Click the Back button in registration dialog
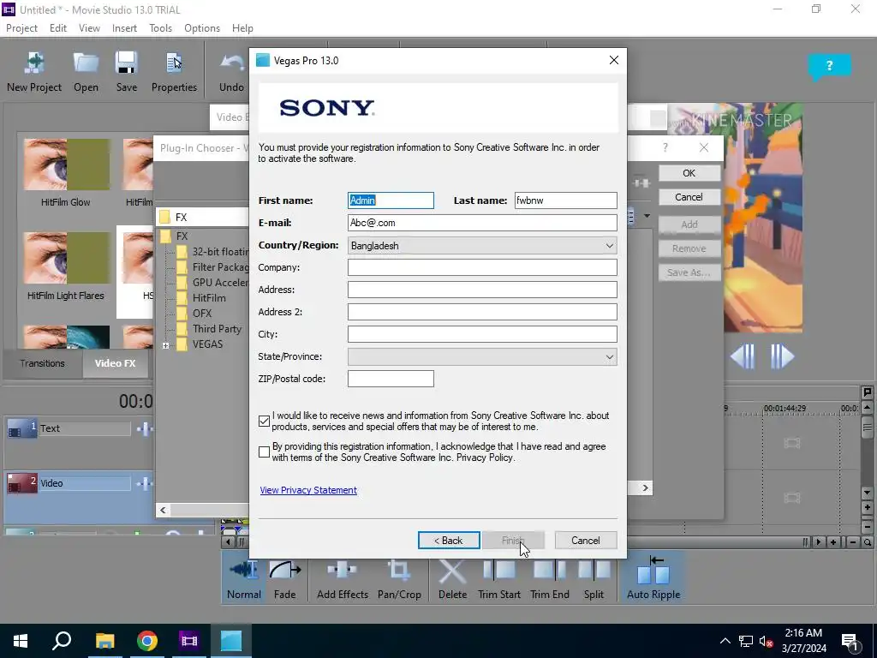877x658 pixels. point(449,540)
